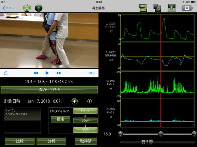This screenshot has height=147, width=197.
Task: Open the graph label switching icon
Action: coord(143,8)
